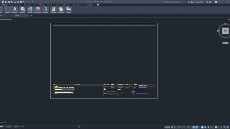Click the search magnifier icon
This screenshot has width=230, height=129.
pyautogui.click(x=189, y=2)
